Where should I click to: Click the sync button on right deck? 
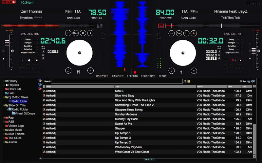pyautogui.click(x=171, y=33)
